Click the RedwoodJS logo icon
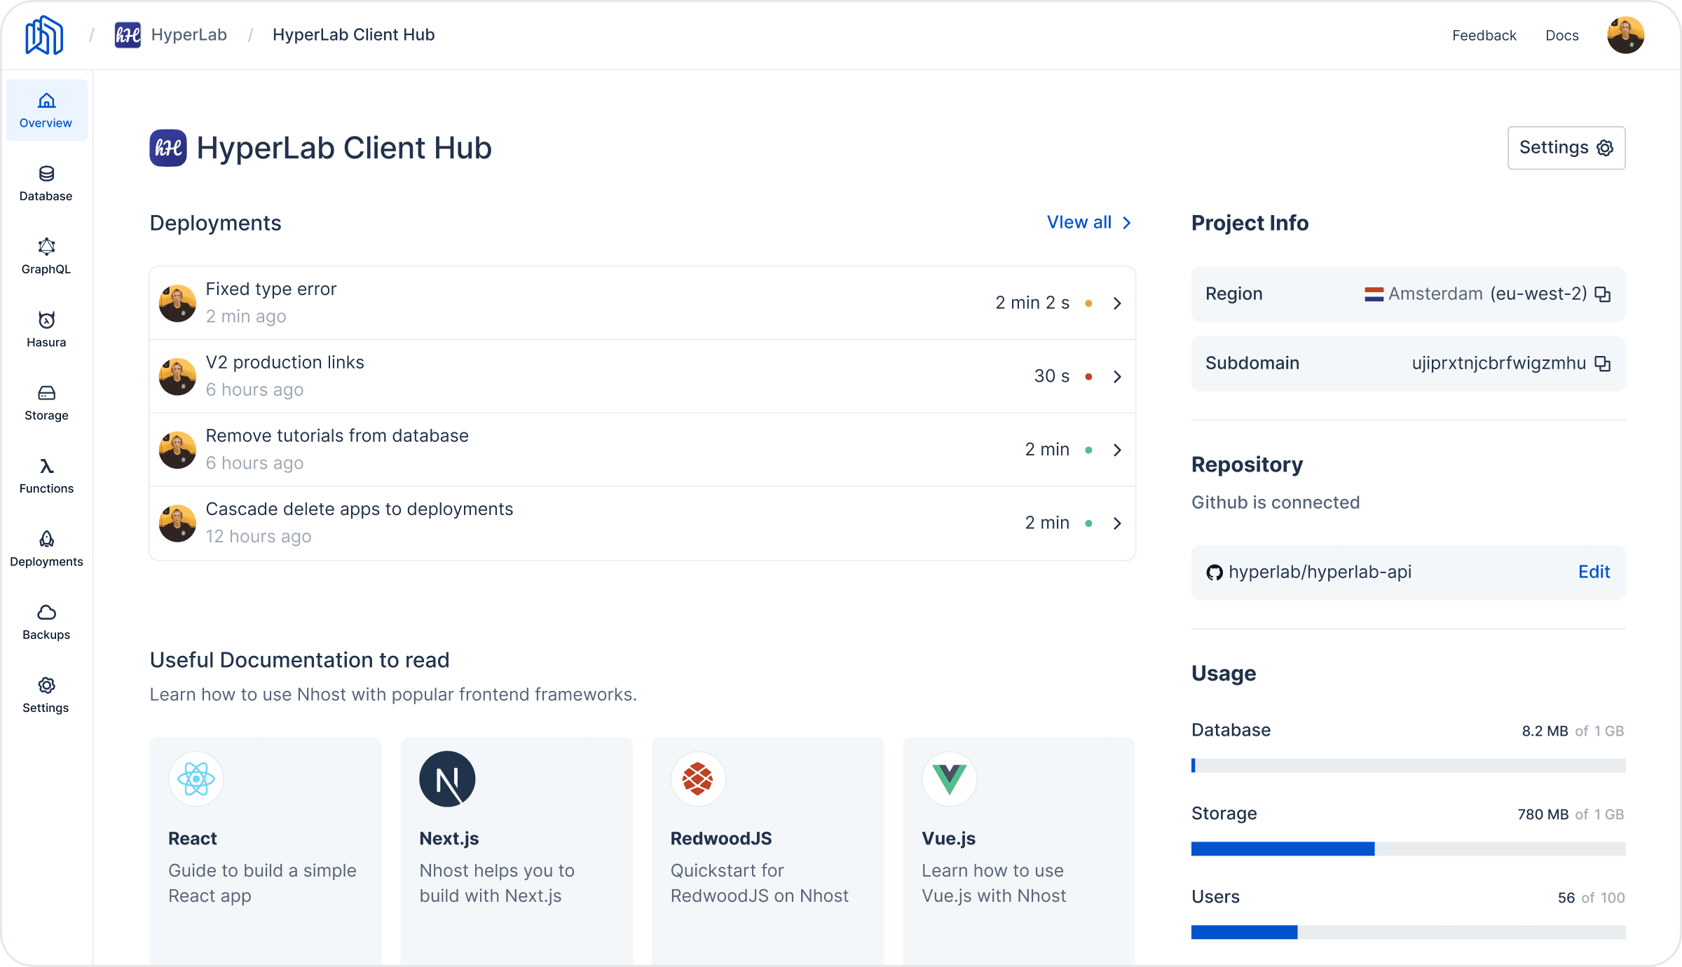This screenshot has height=967, width=1682. (698, 779)
